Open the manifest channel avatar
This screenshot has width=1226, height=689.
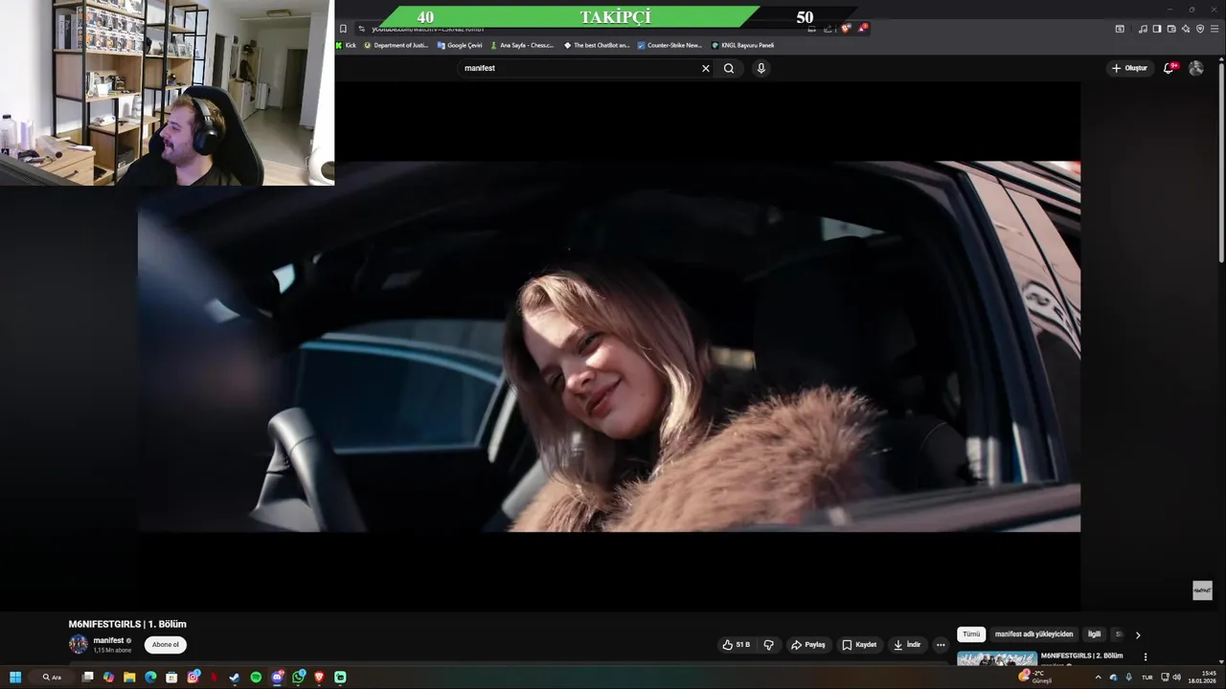click(79, 644)
